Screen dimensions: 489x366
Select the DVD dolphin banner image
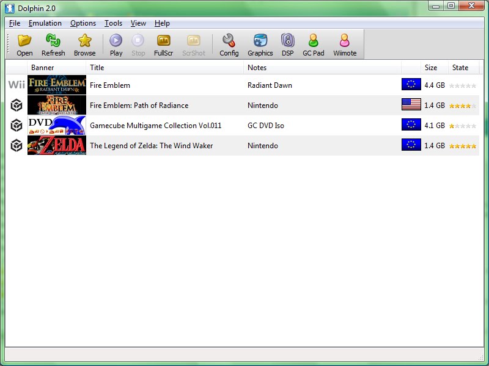(x=57, y=125)
